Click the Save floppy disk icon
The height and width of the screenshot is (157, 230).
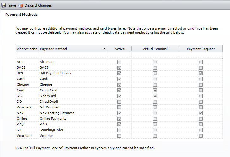click(4, 5)
